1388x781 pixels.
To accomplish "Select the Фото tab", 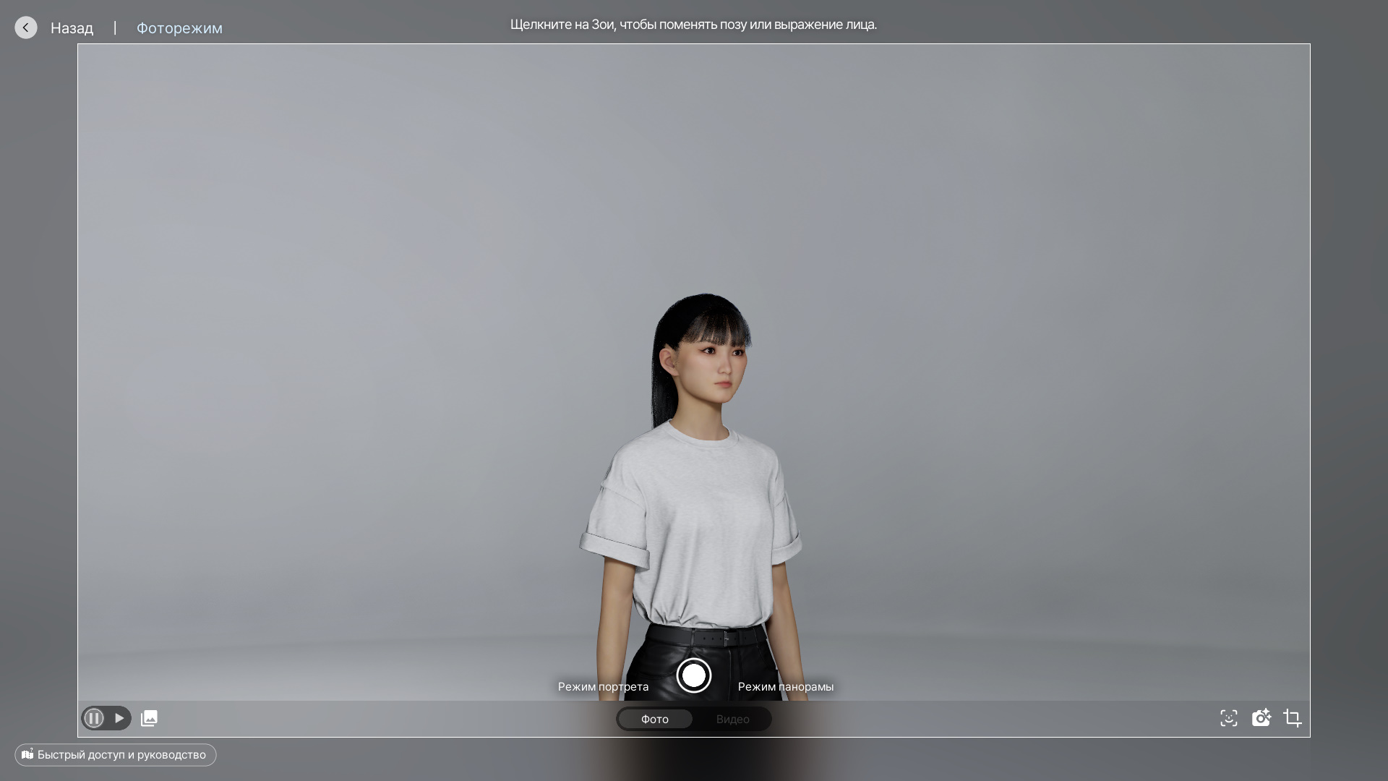I will (x=655, y=719).
